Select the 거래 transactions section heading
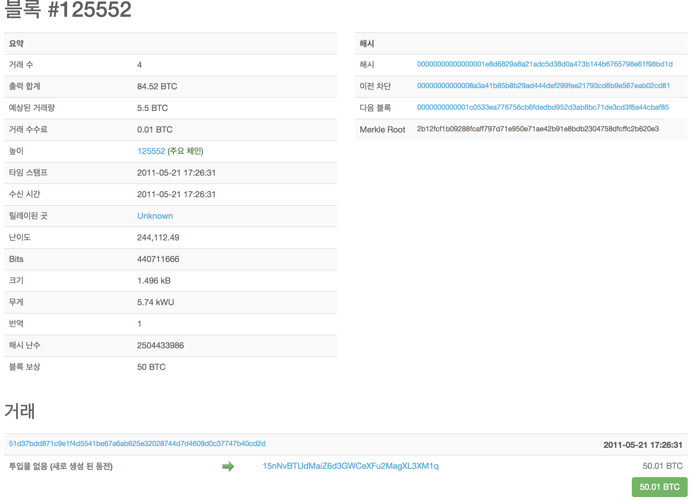The image size is (693, 500). (19, 412)
